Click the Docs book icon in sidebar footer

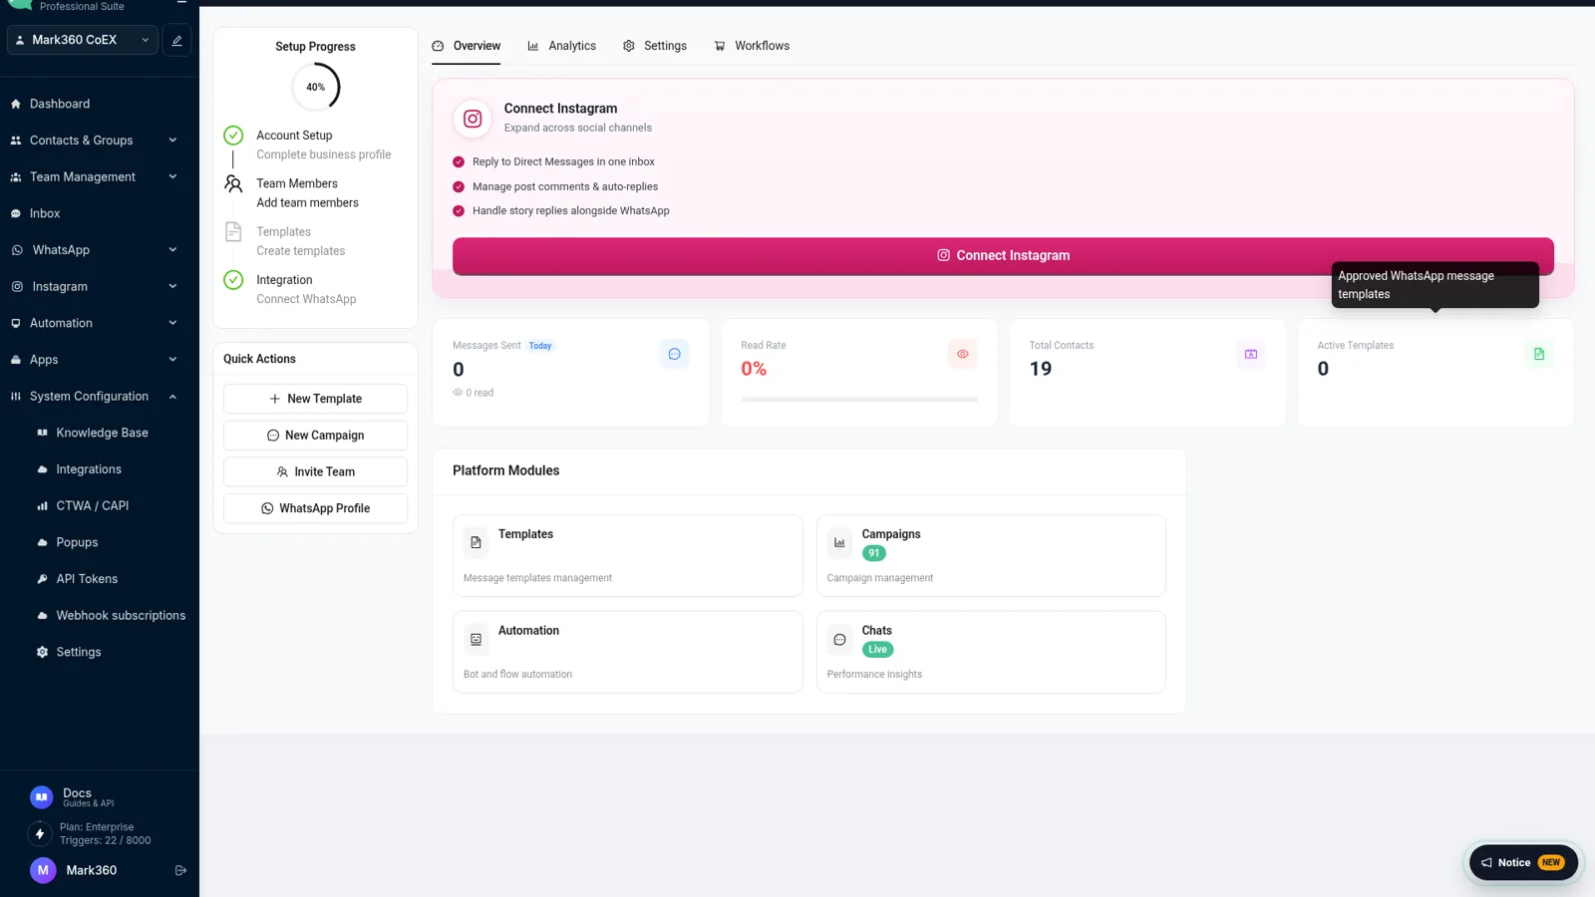(x=41, y=797)
